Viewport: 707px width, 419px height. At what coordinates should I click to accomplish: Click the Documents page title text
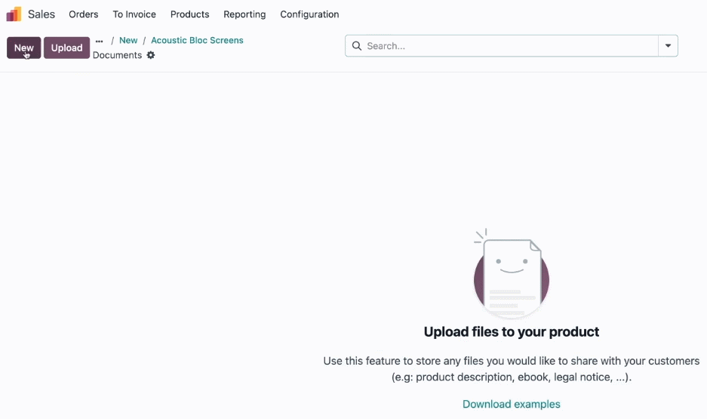click(117, 55)
